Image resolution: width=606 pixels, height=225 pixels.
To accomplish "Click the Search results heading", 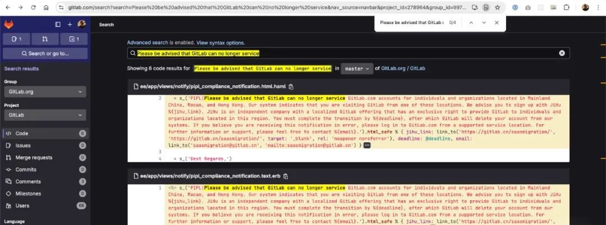I will click(x=21, y=69).
